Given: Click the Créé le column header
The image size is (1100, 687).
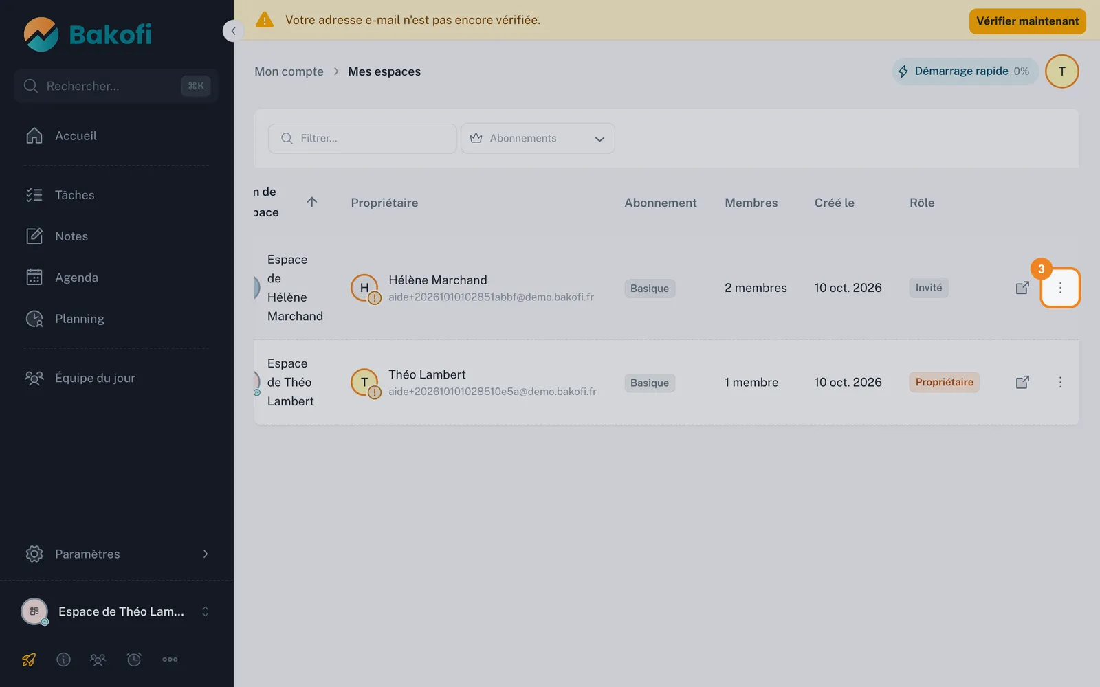Looking at the screenshot, I should (835, 203).
